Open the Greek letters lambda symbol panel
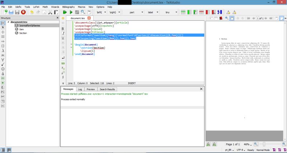 [3, 51]
